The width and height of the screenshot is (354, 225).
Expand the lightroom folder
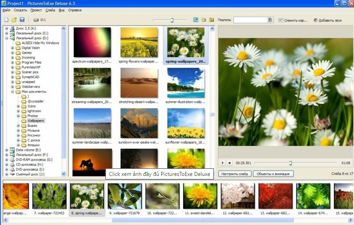[x=18, y=111]
